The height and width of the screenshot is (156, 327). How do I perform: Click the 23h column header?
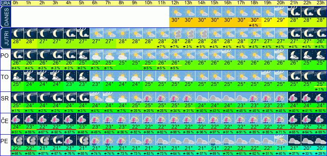pos(321,3)
